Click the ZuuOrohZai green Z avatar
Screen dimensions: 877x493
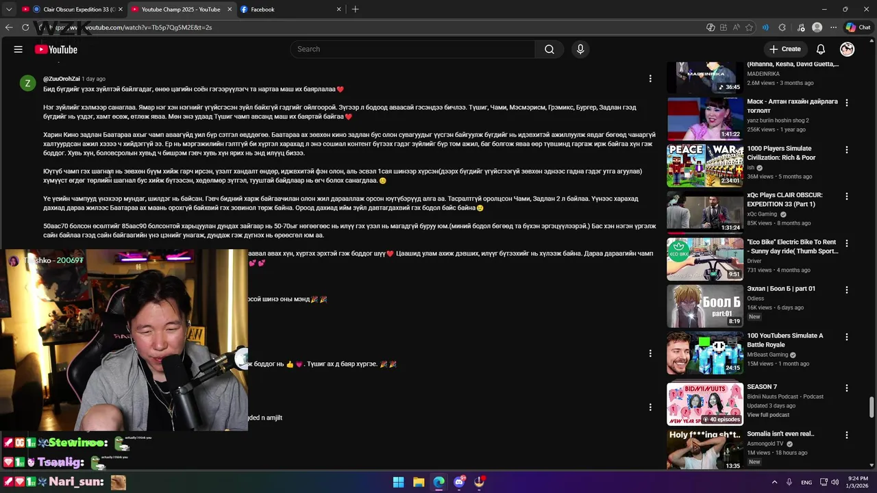pos(27,84)
